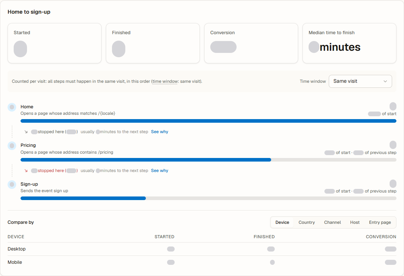Open the Same visit time window dropdown
404x276 pixels.
pyautogui.click(x=360, y=81)
